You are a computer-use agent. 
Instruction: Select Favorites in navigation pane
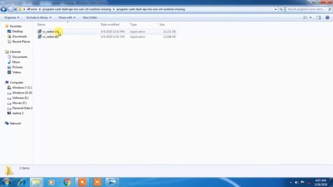tap(16, 26)
